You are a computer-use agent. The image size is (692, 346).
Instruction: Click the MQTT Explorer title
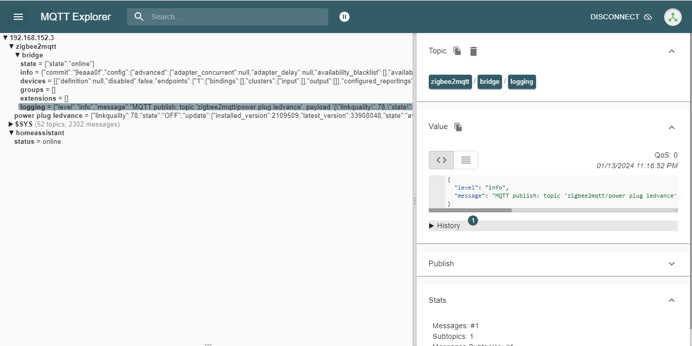click(76, 17)
